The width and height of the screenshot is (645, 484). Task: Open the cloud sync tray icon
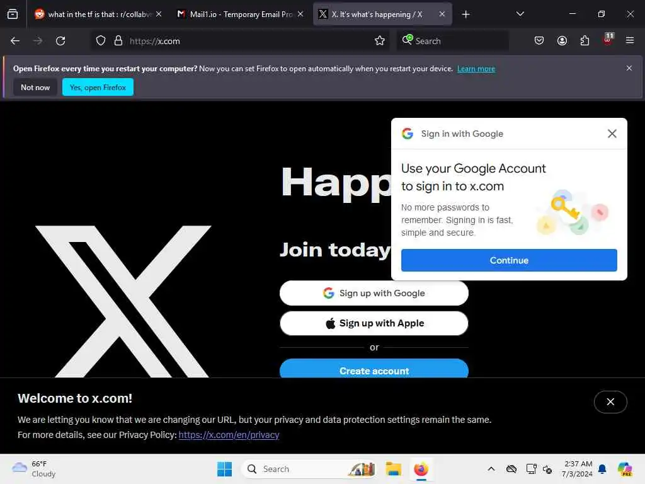[x=511, y=469]
